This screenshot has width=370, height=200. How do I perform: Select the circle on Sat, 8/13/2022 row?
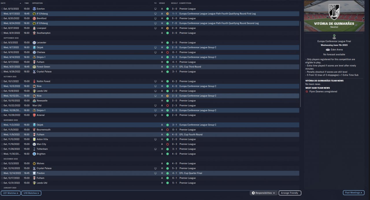click(x=2, y=9)
